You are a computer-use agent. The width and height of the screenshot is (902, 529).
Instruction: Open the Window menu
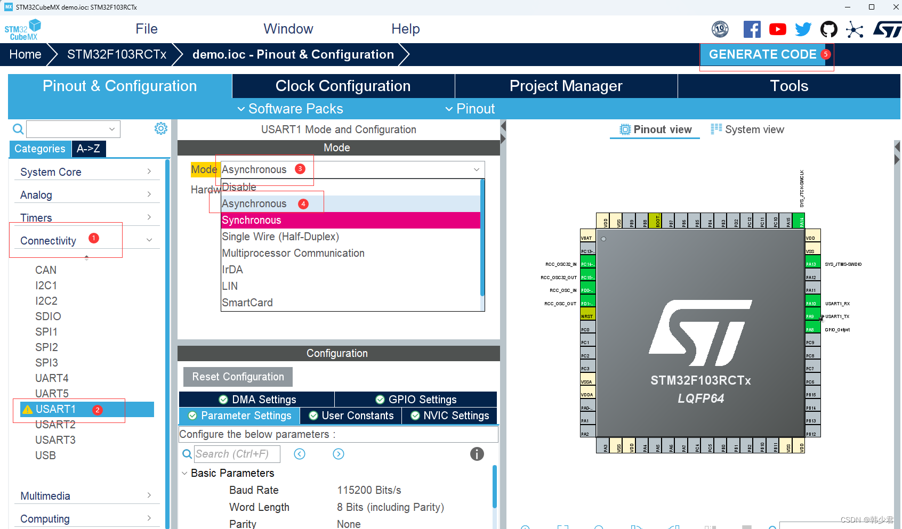point(288,29)
